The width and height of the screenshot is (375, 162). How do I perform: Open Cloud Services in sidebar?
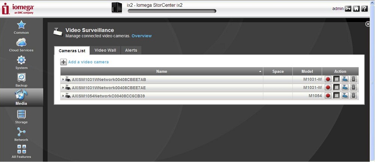coord(21,45)
